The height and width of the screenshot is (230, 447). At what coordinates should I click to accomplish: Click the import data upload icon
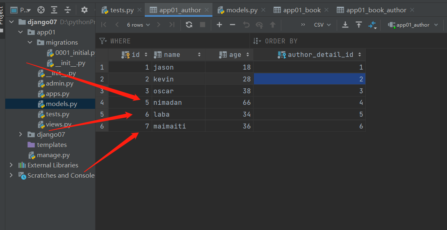point(359,25)
